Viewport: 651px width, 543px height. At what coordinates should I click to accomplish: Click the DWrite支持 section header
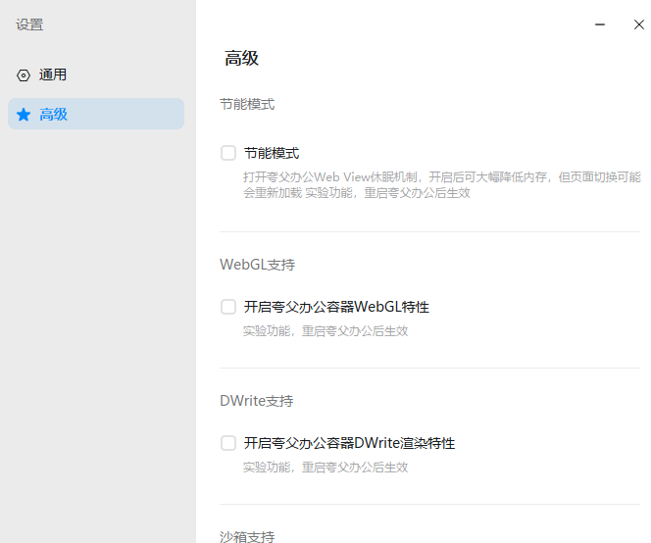click(257, 401)
